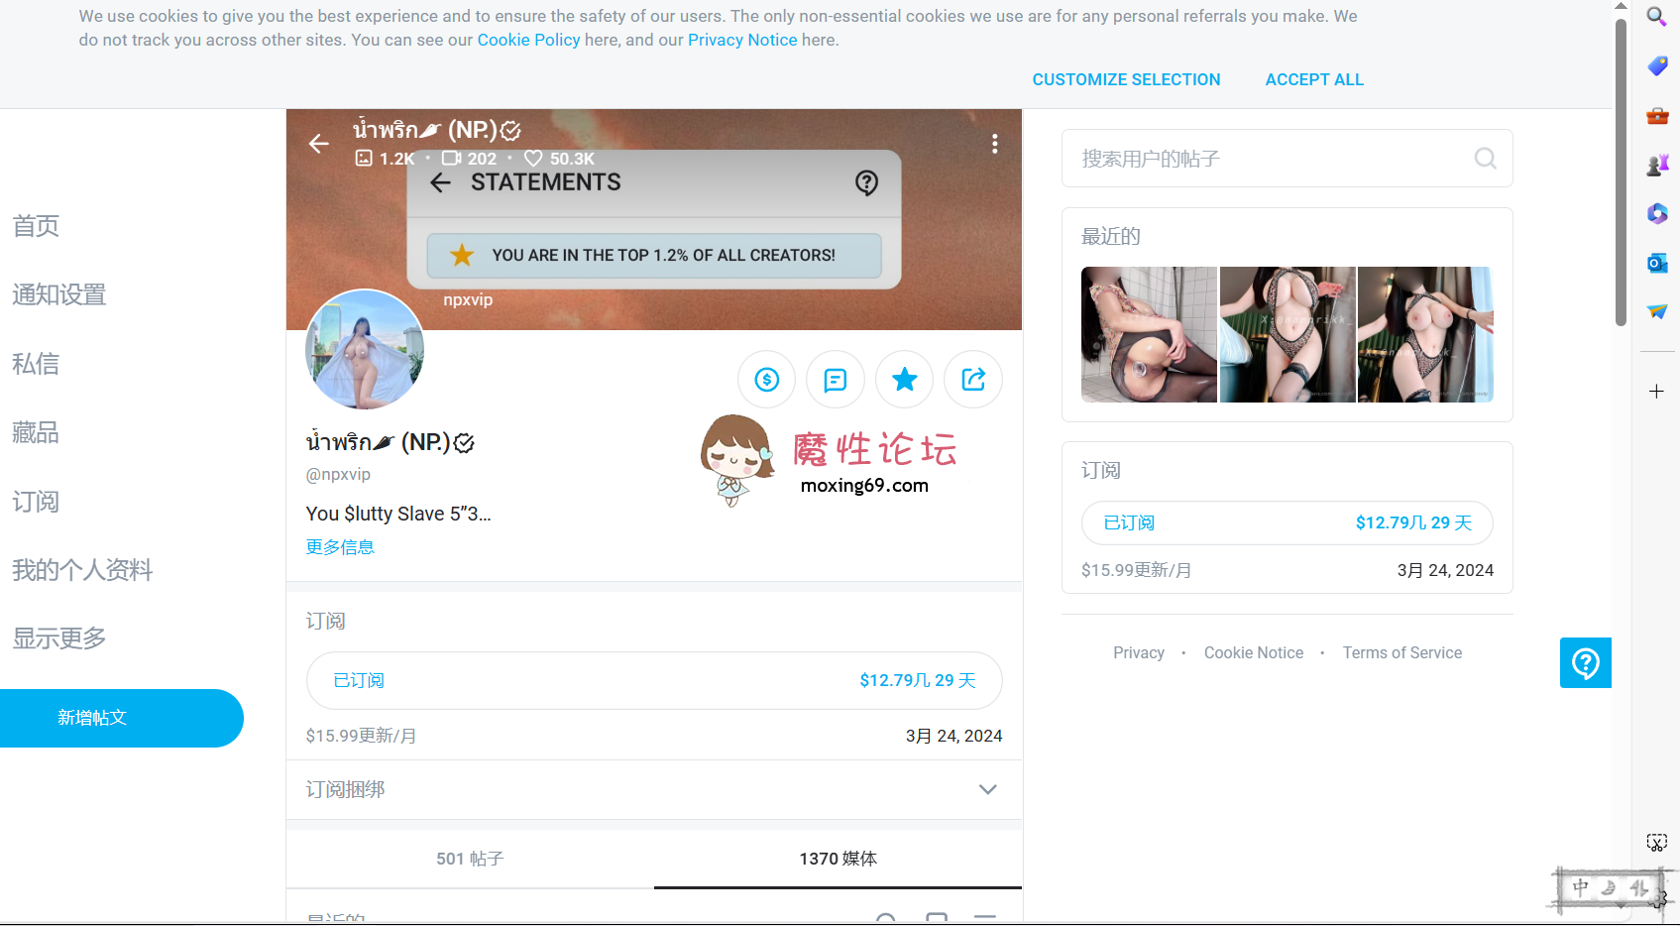Expand the bio with 更多信息
This screenshot has width=1680, height=926.
click(x=340, y=546)
